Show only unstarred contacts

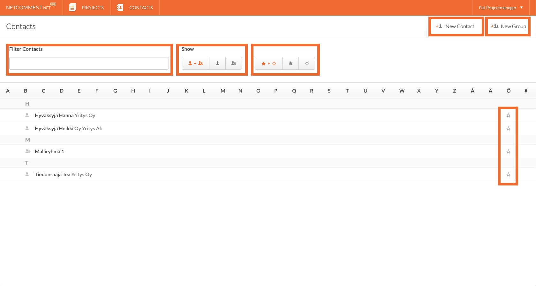(x=307, y=63)
